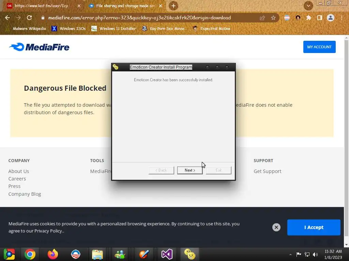Screen dimensions: 349x261
Task: Open MY ACCOUNT button
Action: (x=319, y=47)
